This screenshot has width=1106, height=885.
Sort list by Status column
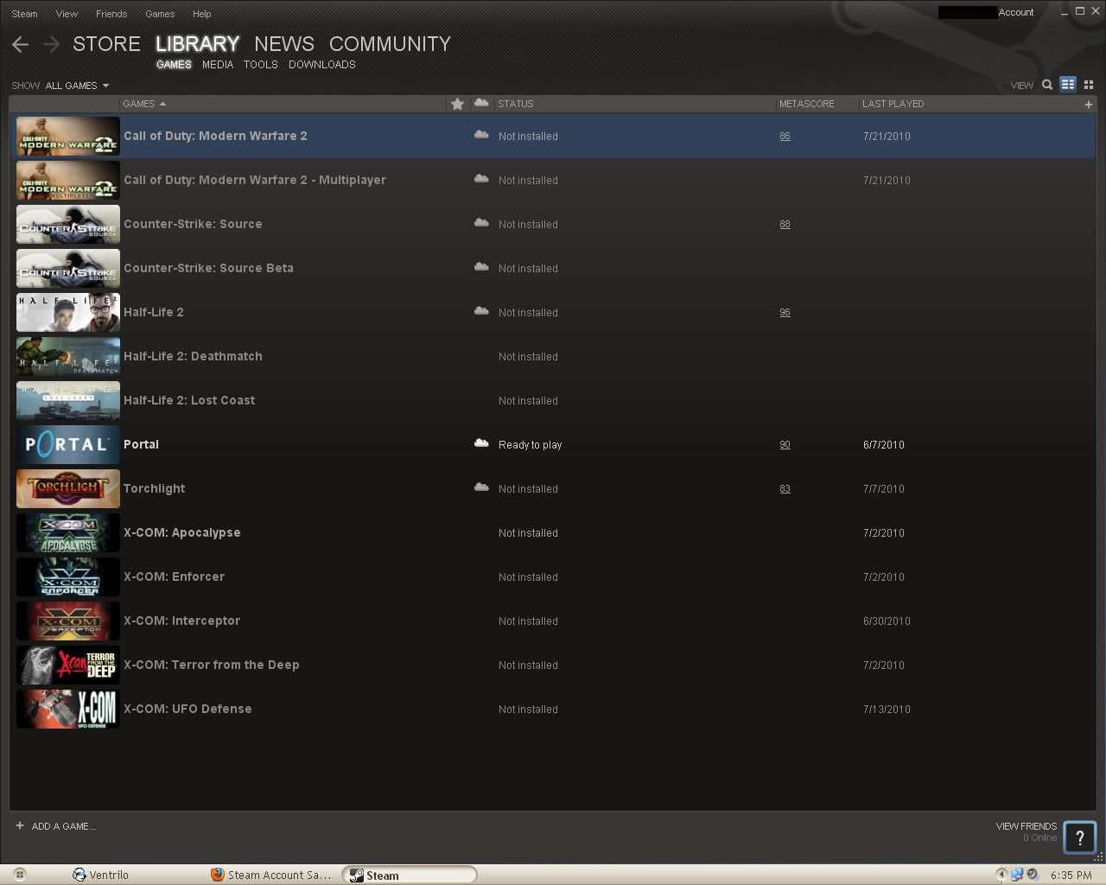515,104
